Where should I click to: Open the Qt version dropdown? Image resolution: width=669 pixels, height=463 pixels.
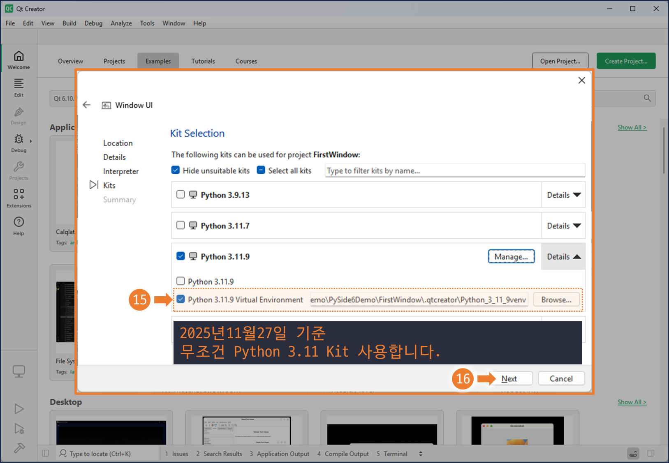pos(64,99)
